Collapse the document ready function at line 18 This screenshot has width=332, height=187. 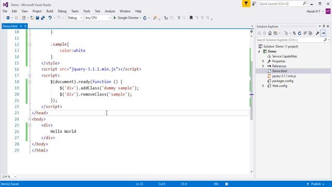click(x=30, y=82)
